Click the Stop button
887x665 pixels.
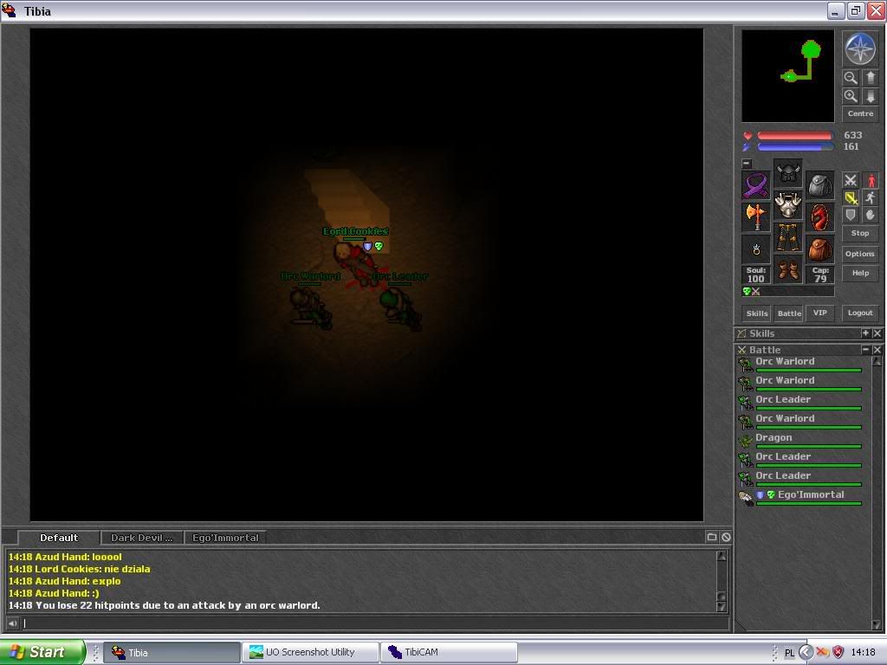pyautogui.click(x=860, y=233)
